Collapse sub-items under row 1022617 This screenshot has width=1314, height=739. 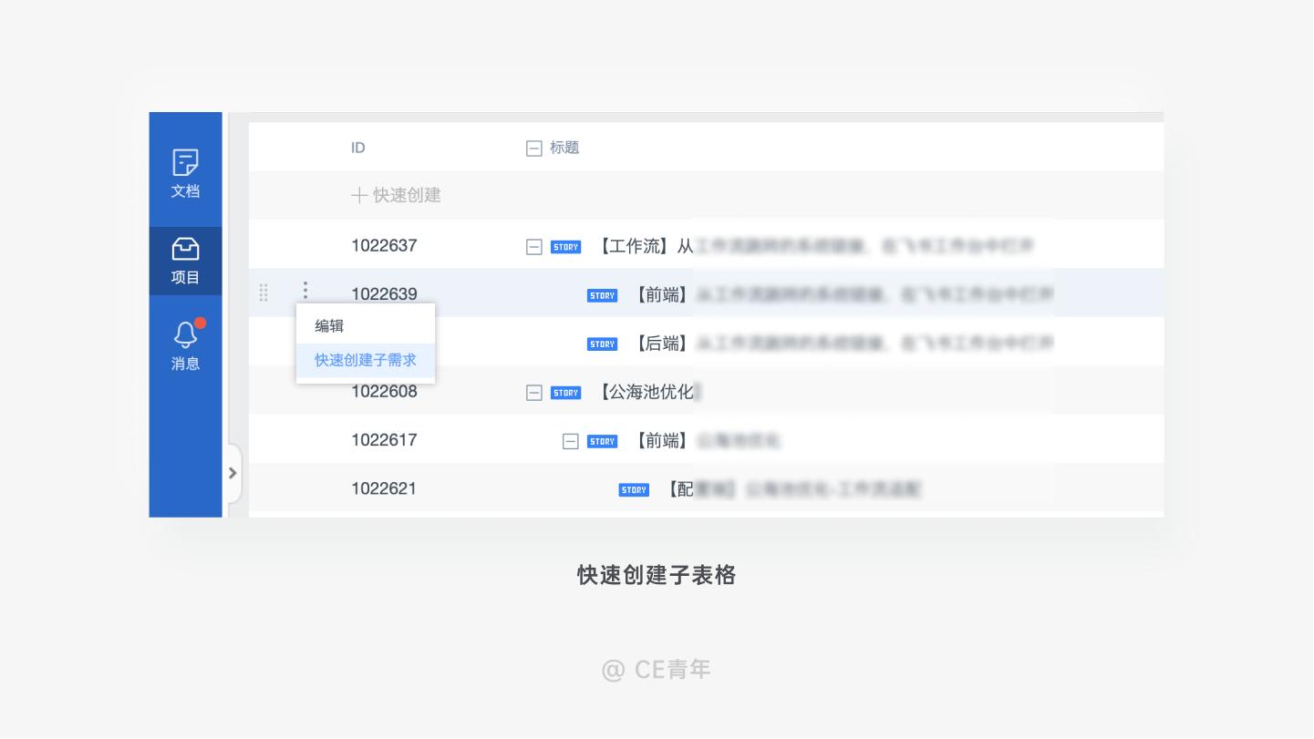[571, 441]
